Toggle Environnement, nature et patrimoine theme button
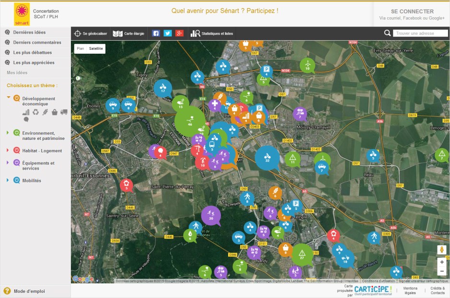450x298 pixels. coord(17,133)
